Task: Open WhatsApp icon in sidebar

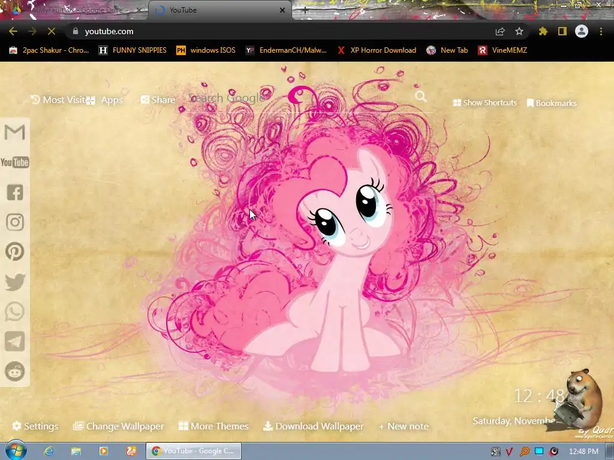Action: 15,311
